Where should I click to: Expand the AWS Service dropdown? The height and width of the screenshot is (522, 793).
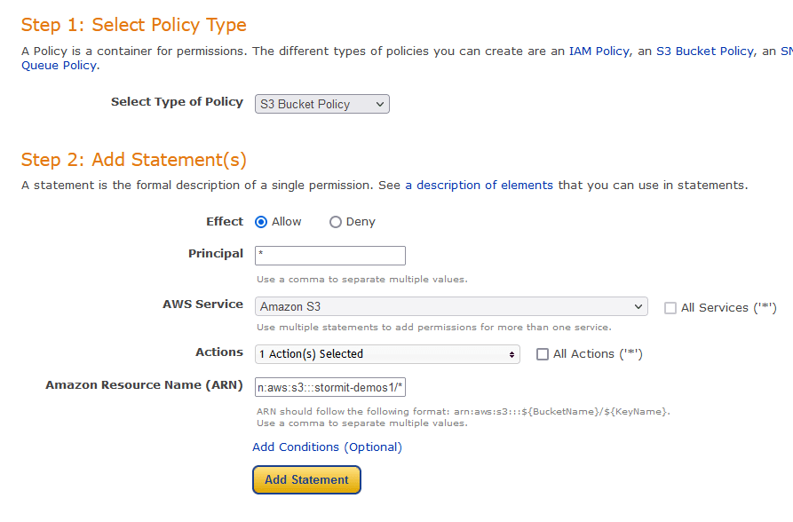(x=451, y=306)
